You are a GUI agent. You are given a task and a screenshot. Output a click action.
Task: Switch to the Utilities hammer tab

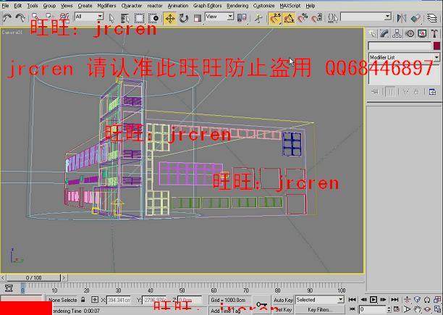click(x=434, y=33)
